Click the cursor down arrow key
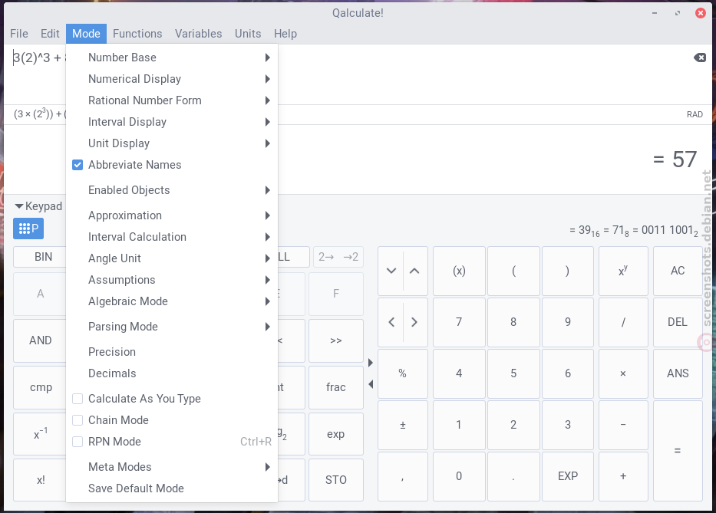Image resolution: width=716 pixels, height=513 pixels. pyautogui.click(x=391, y=271)
